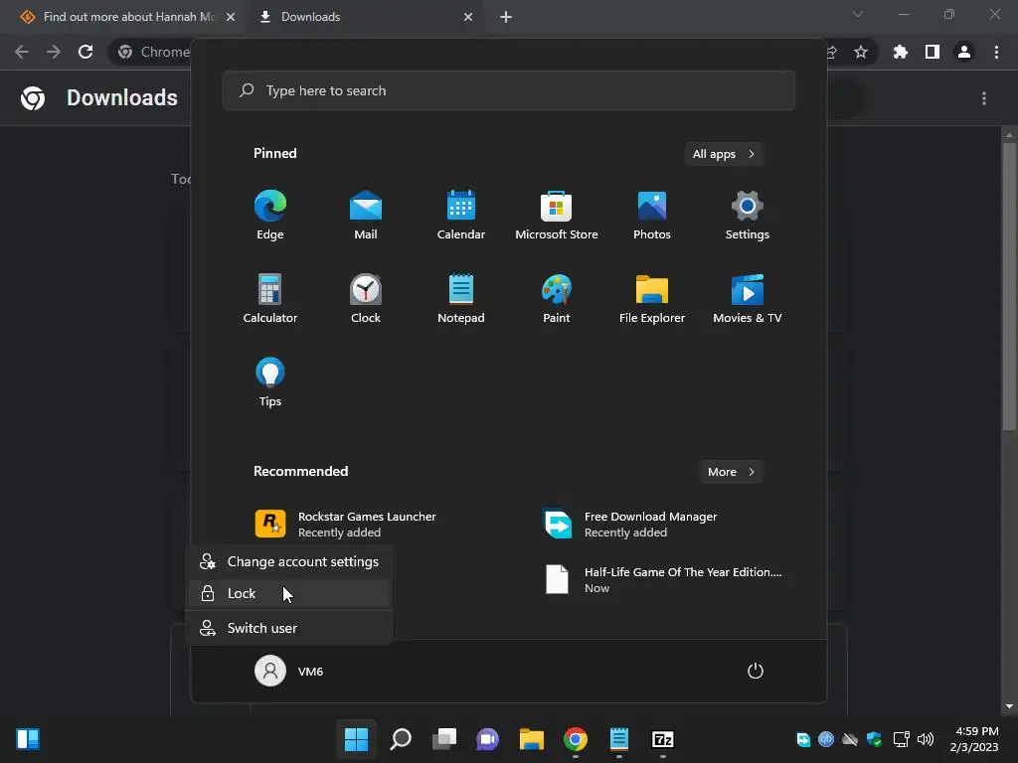Open Task View on the taskbar
1018x763 pixels.
444,739
